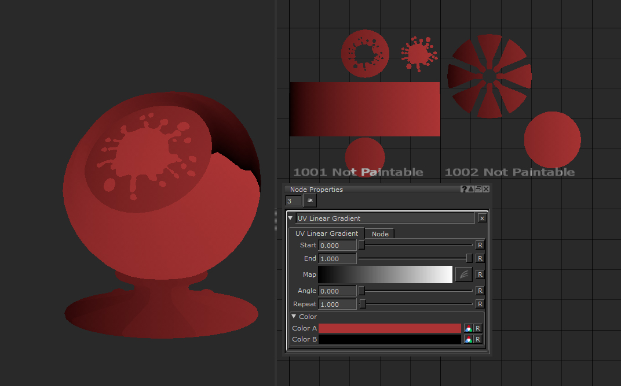Collapse the UV Linear Gradient section

[291, 218]
